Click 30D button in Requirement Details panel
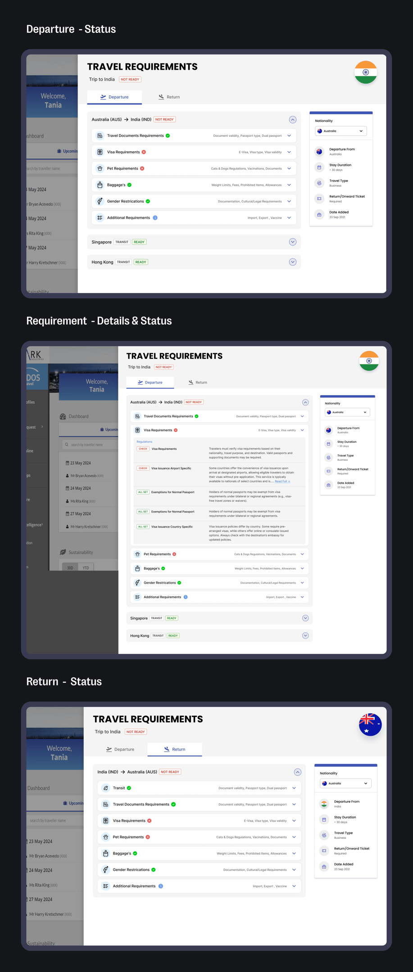 click(70, 567)
